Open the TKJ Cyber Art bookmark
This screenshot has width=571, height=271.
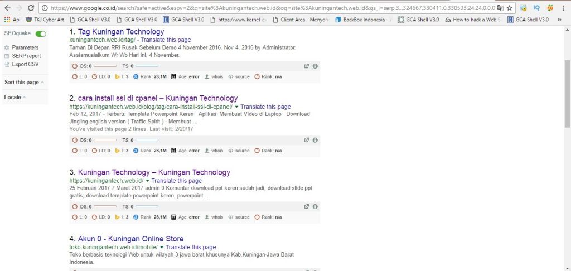(45, 20)
